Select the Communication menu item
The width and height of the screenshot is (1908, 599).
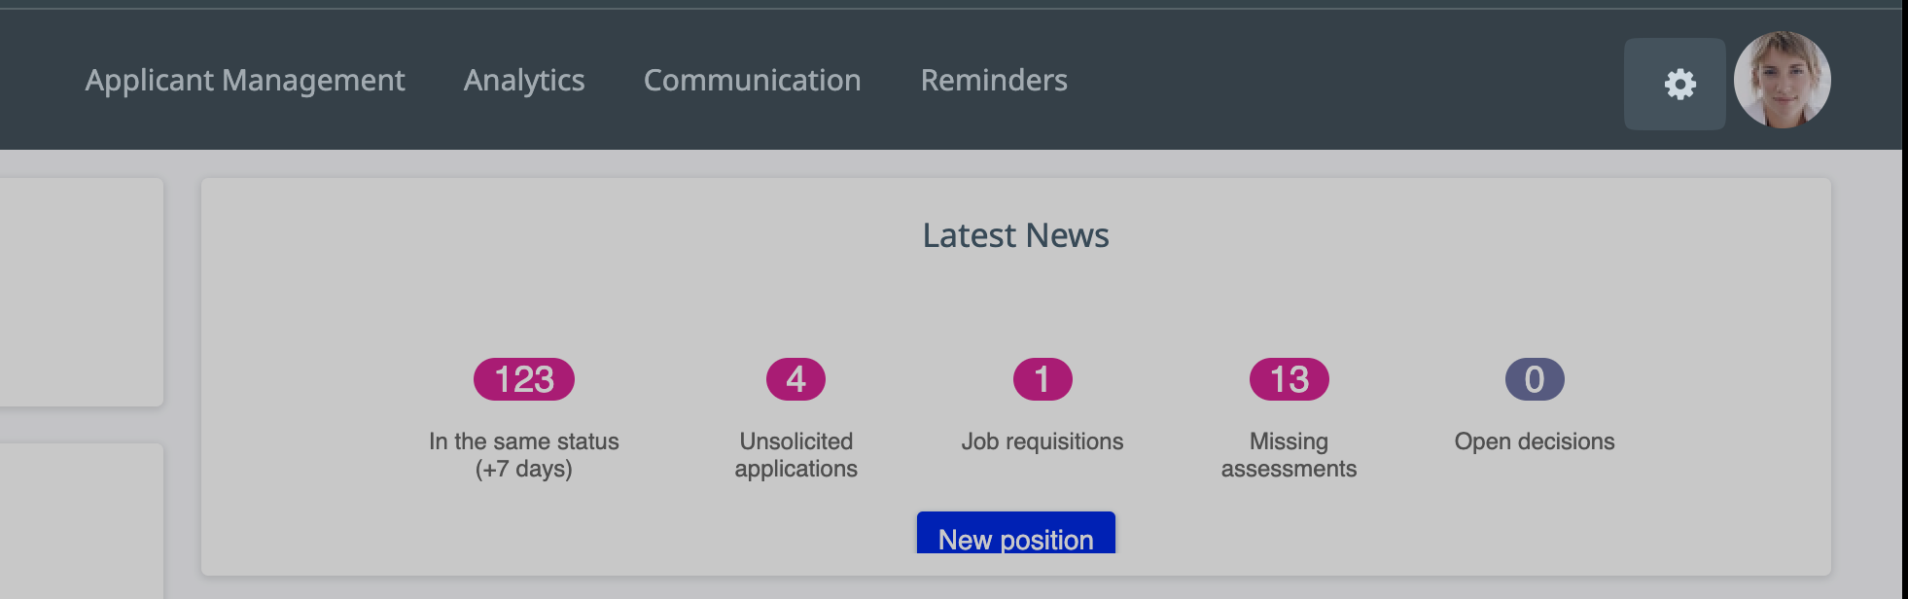[752, 80]
